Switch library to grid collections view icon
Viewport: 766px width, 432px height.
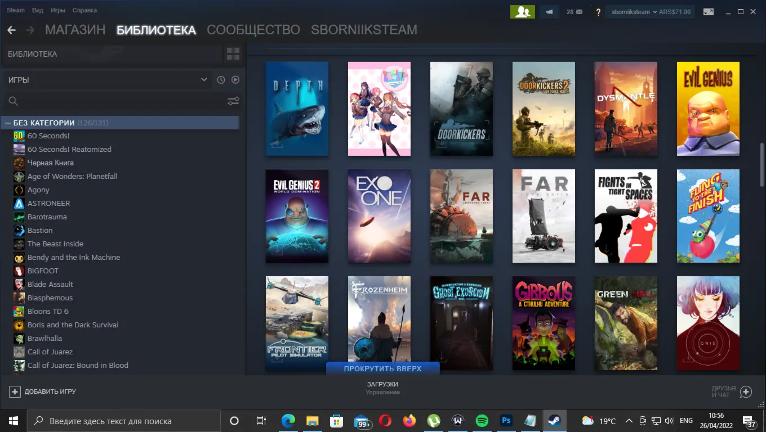coord(233,54)
